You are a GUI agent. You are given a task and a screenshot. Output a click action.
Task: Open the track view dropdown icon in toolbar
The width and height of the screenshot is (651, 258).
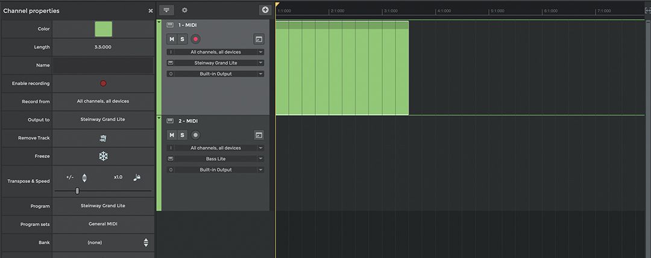click(166, 10)
